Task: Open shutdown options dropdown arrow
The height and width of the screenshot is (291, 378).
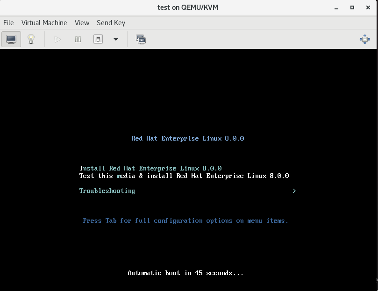Action: tap(116, 39)
